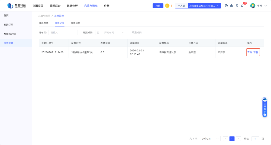Screen dimensions: 271x145
Task: Switch to the 开具发票 tab
Action: point(44,23)
